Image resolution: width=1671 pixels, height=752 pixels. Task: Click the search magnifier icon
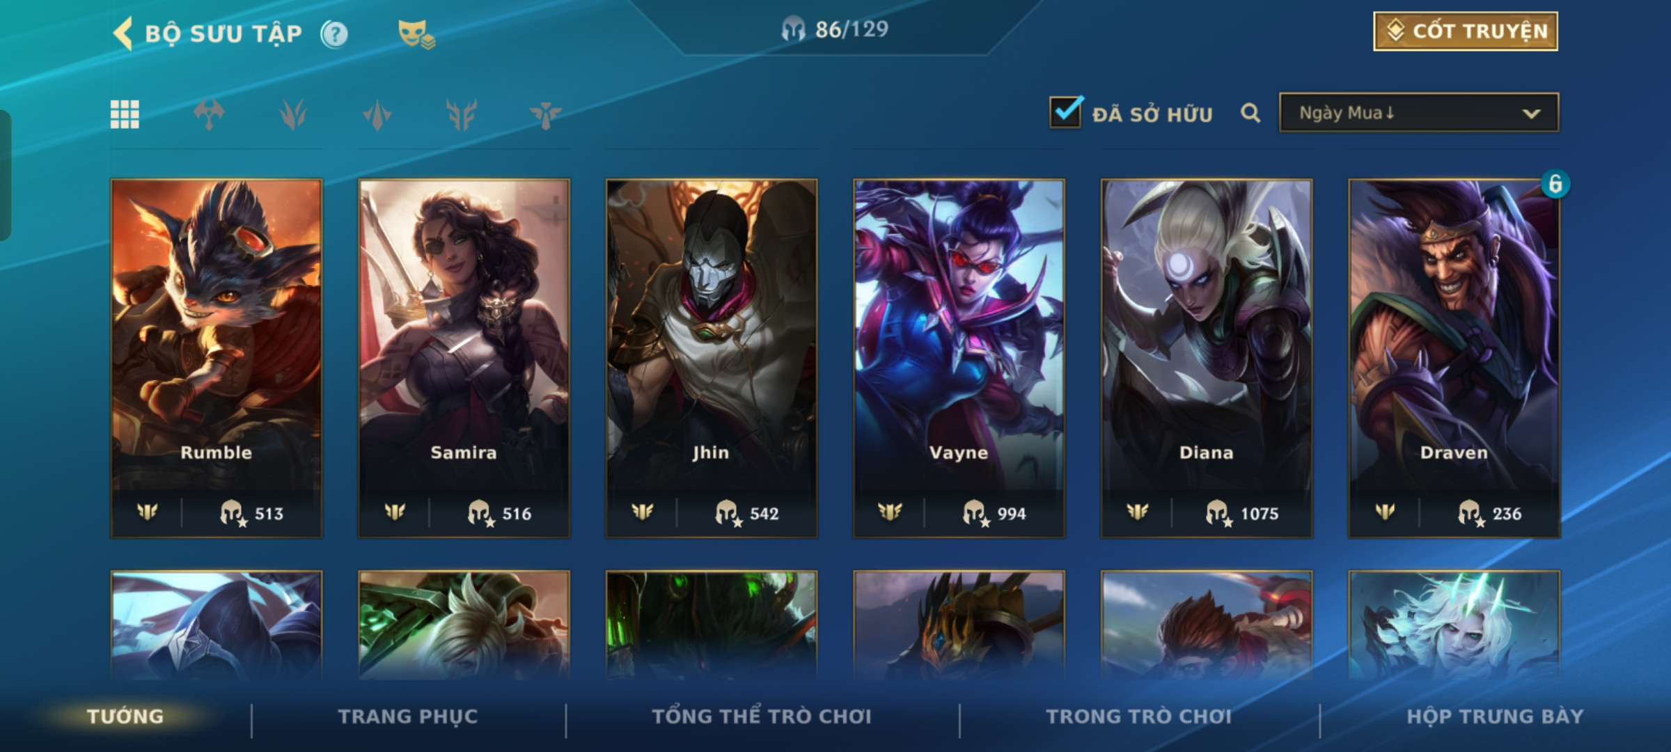click(1250, 113)
